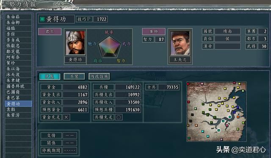Click the 武力 label on the chart
Screen dimensions: 271x158
point(126,44)
